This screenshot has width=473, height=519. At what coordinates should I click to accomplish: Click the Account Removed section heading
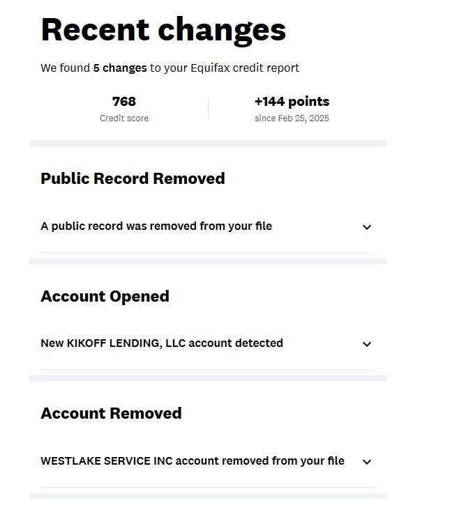click(x=111, y=413)
